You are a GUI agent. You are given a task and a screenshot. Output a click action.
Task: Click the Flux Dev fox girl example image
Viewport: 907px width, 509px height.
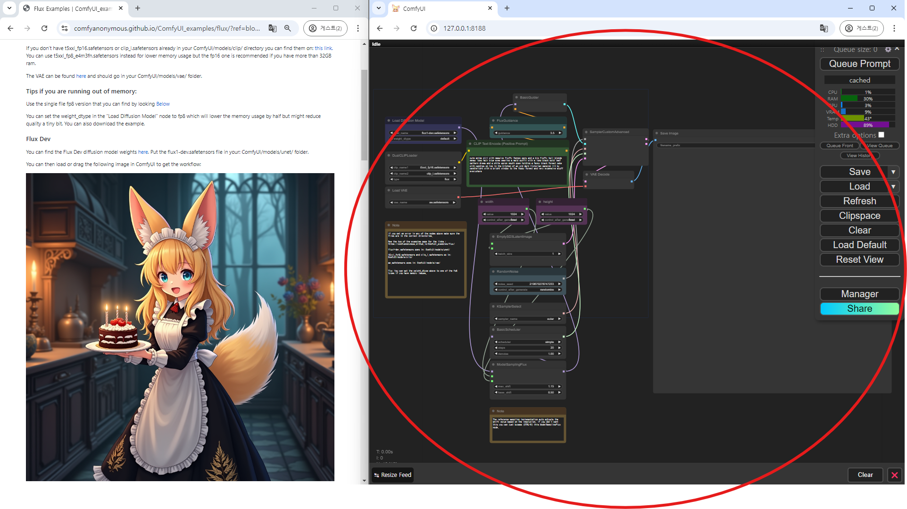point(180,327)
